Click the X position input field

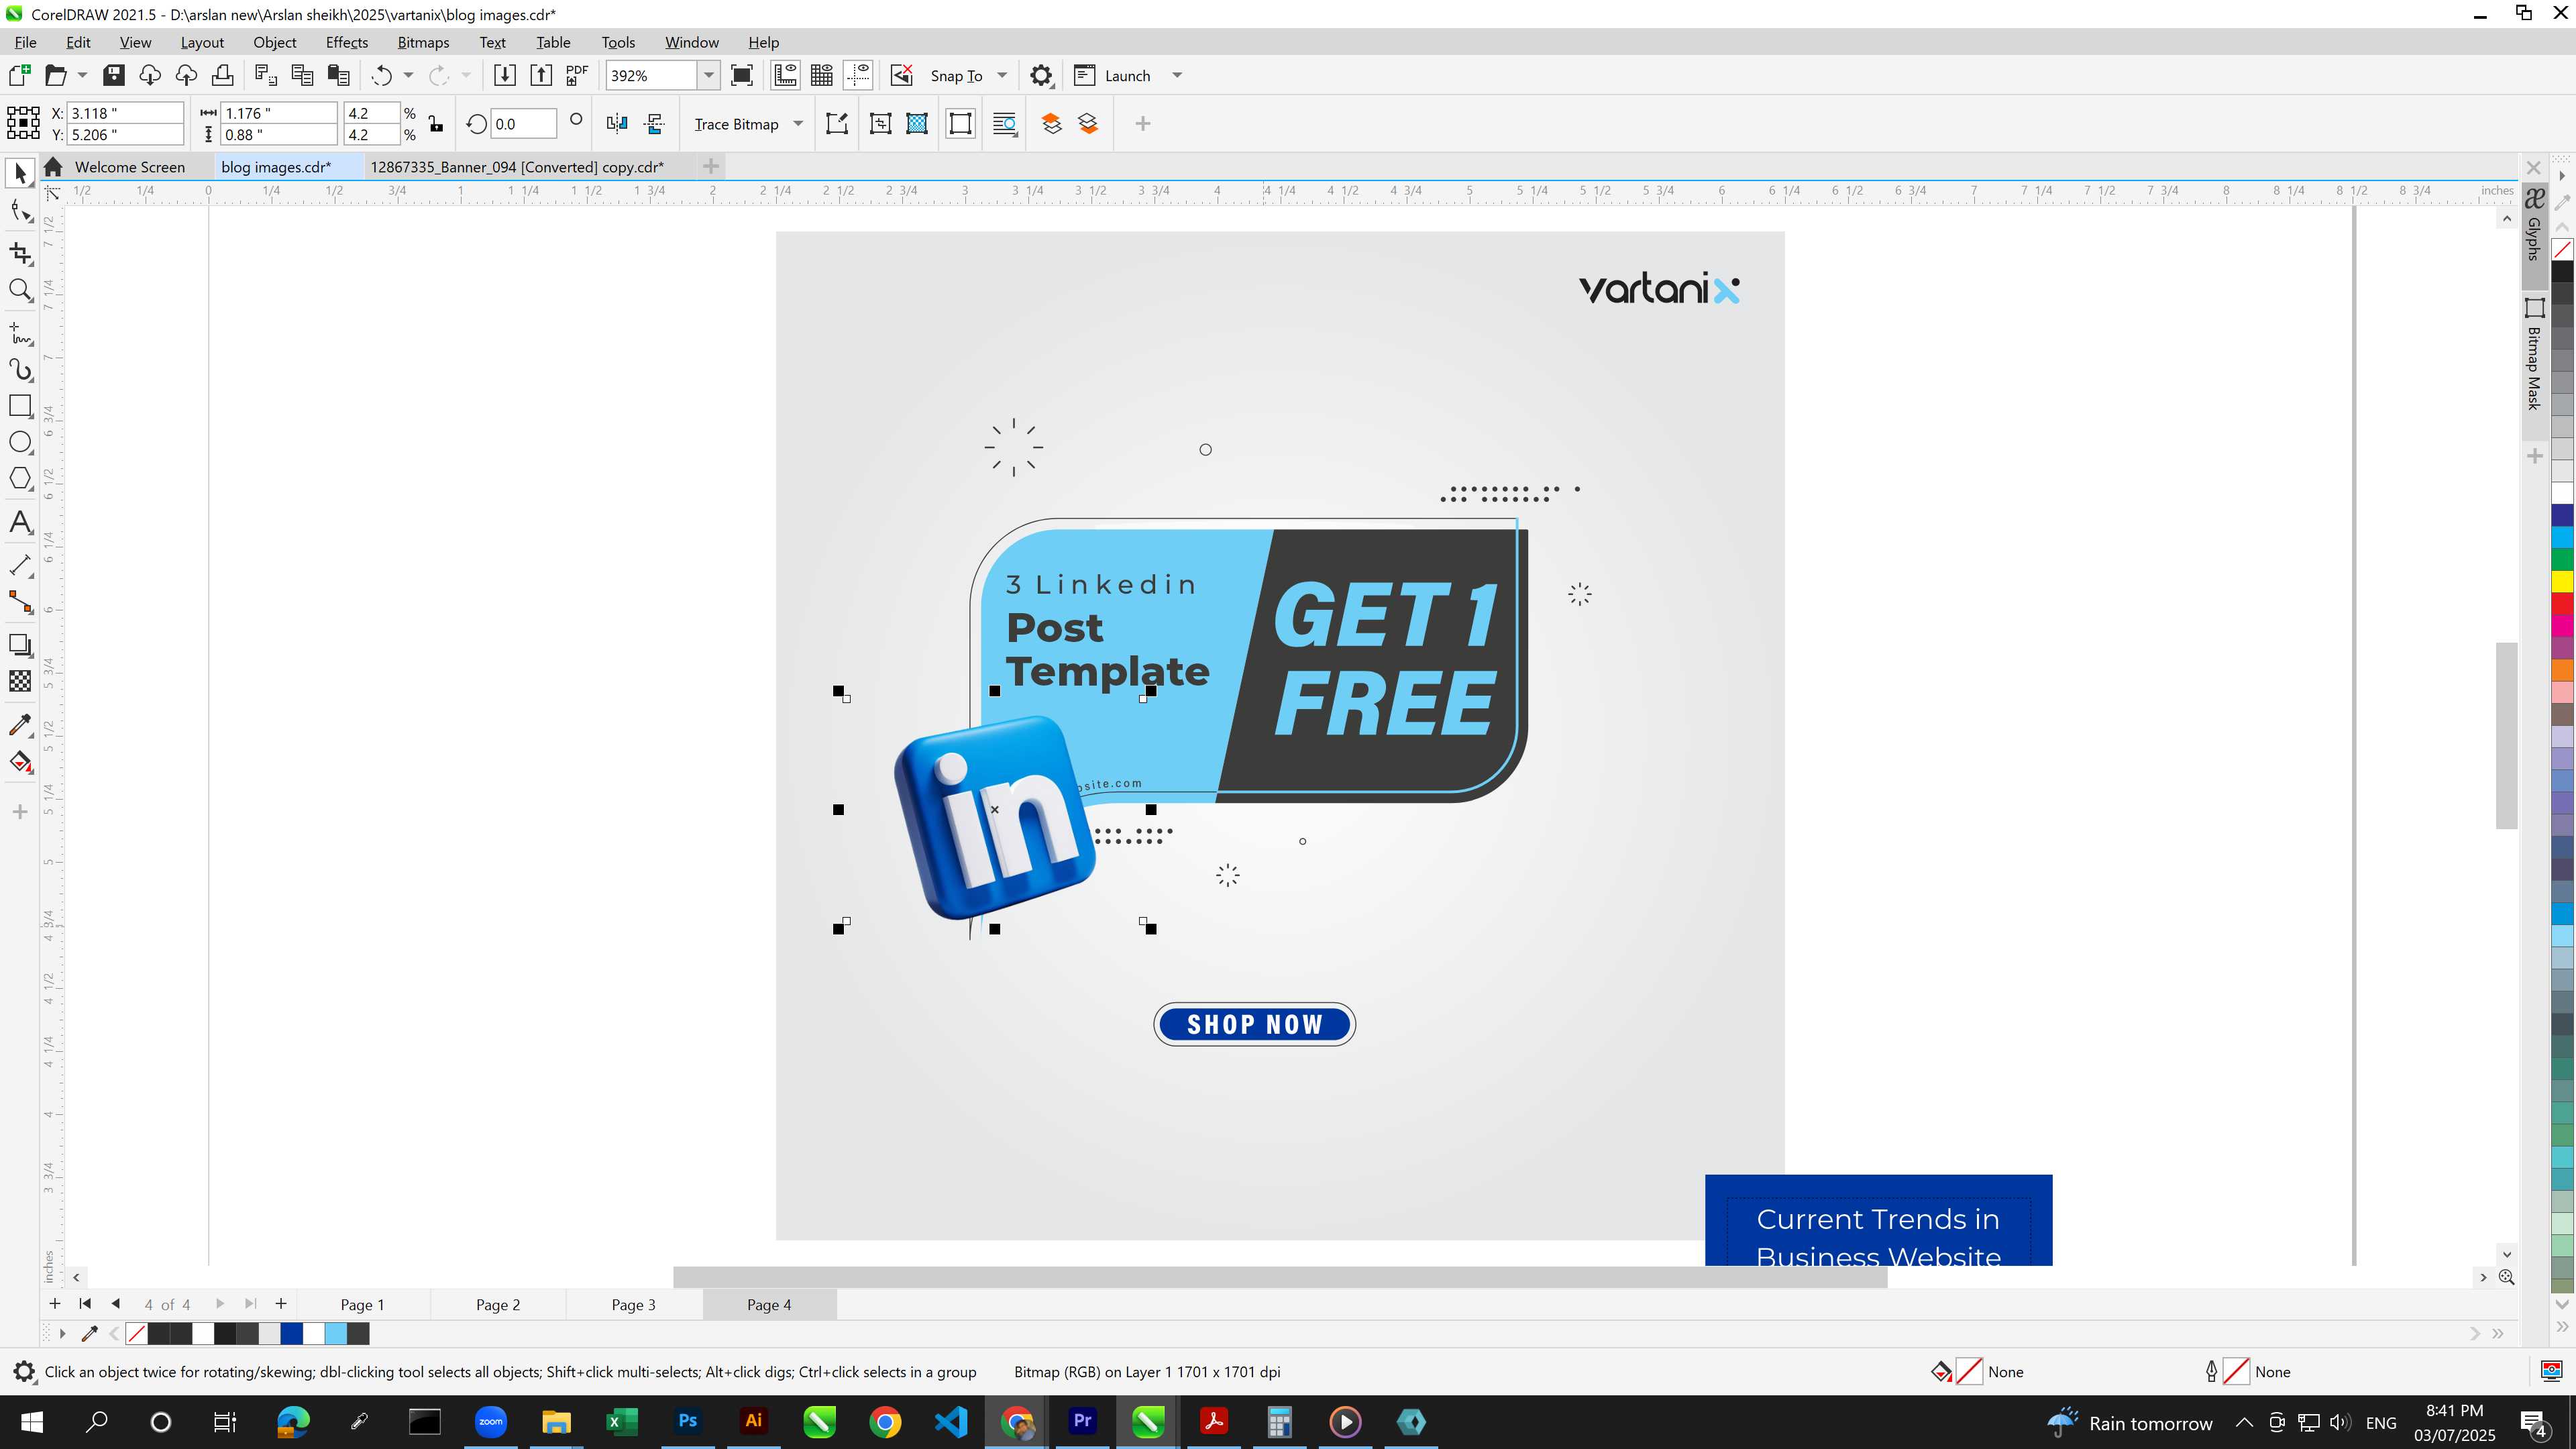[x=126, y=113]
